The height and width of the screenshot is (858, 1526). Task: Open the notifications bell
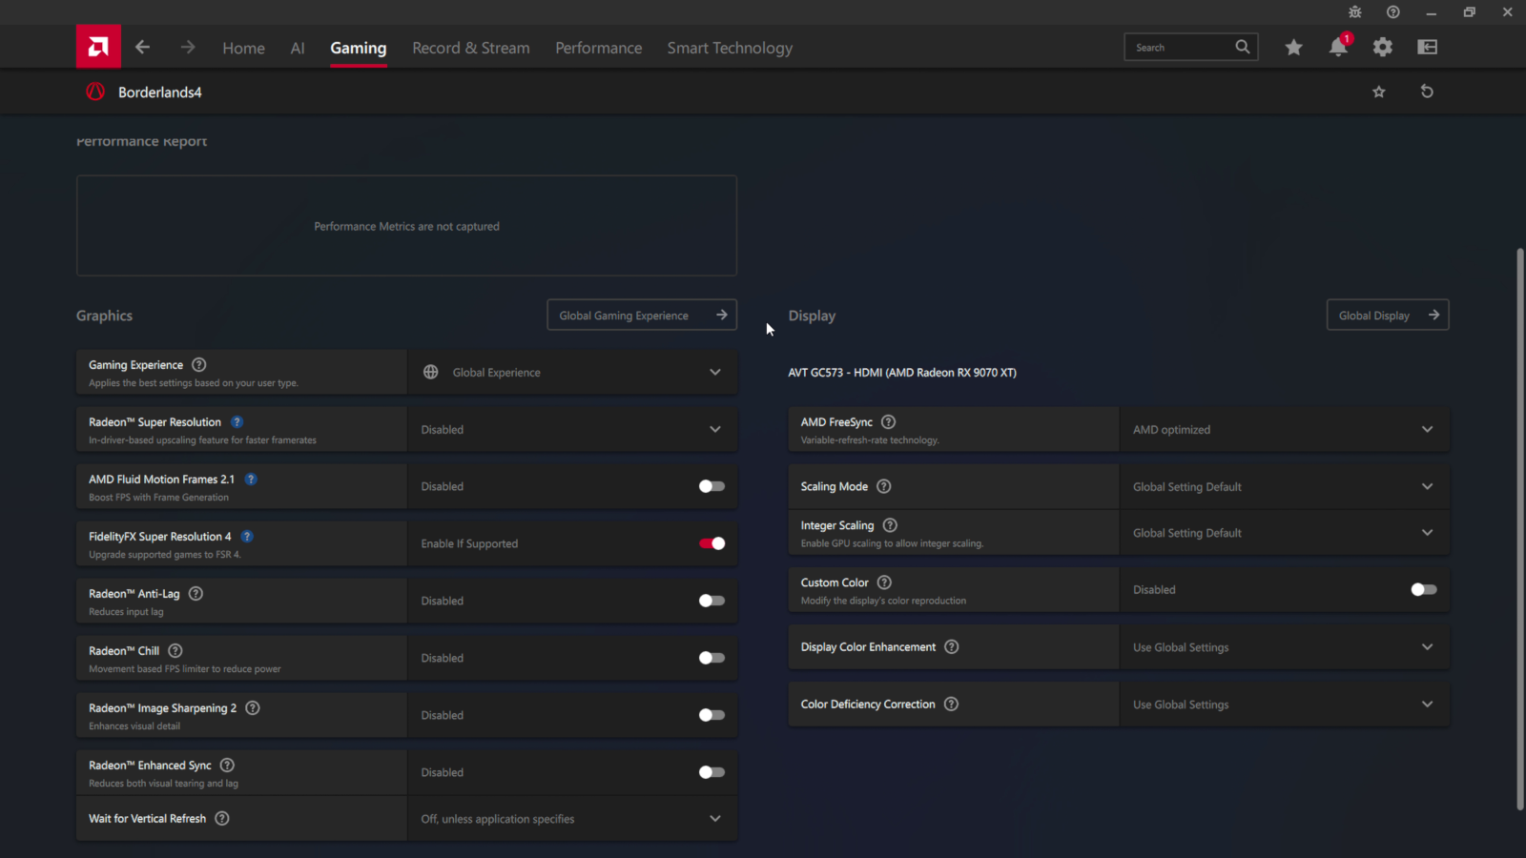(x=1338, y=47)
